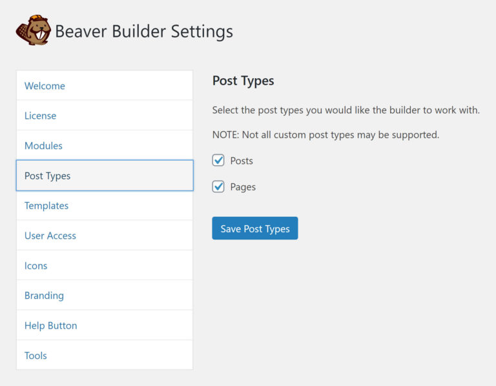Screen dimensions: 496x386
Task: Open the Welcome settings tab
Action: 105,86
